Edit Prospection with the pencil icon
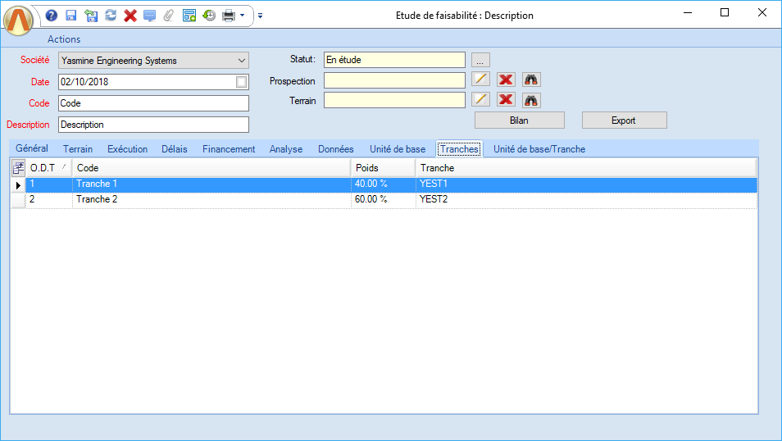The height and width of the screenshot is (441, 782). tap(481, 80)
